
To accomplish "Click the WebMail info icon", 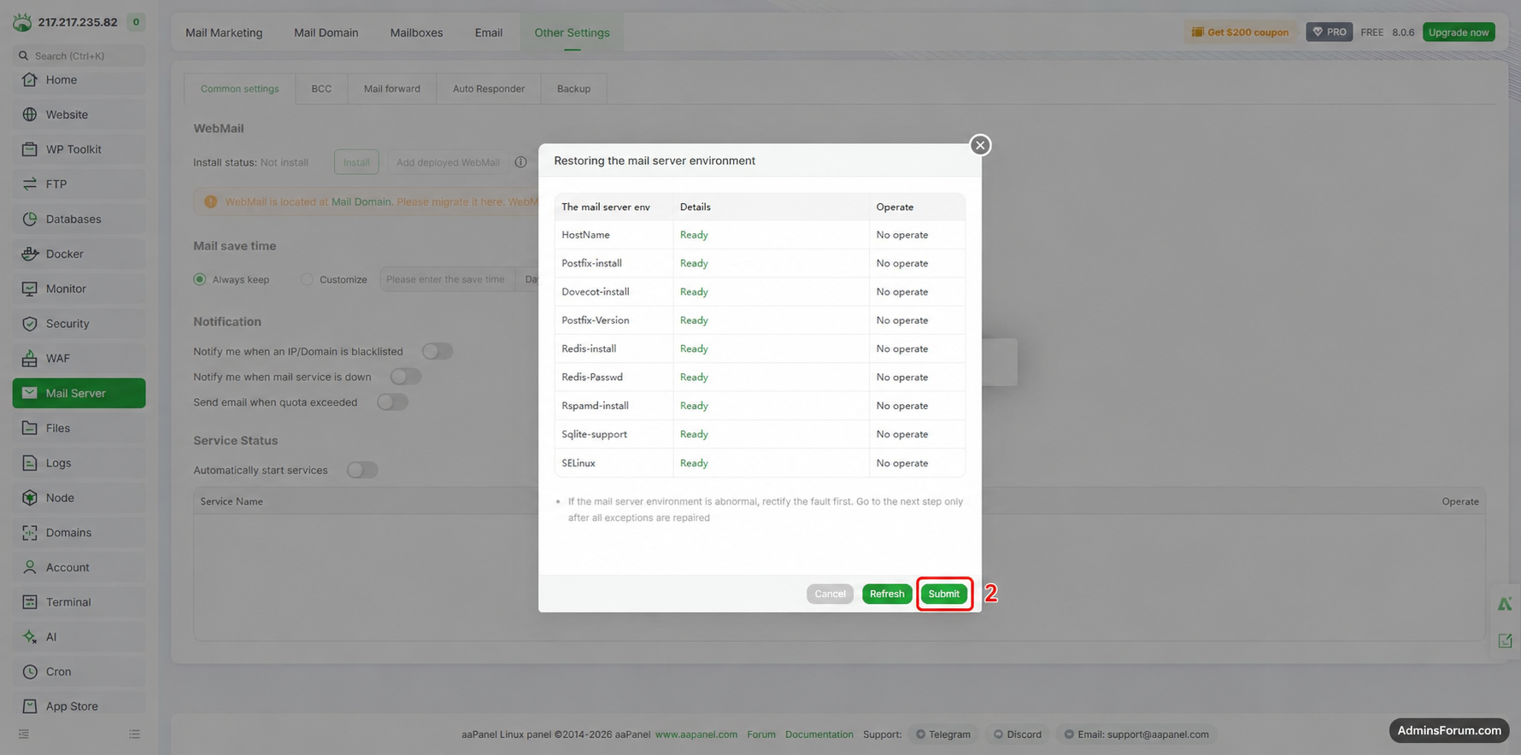I will (520, 162).
